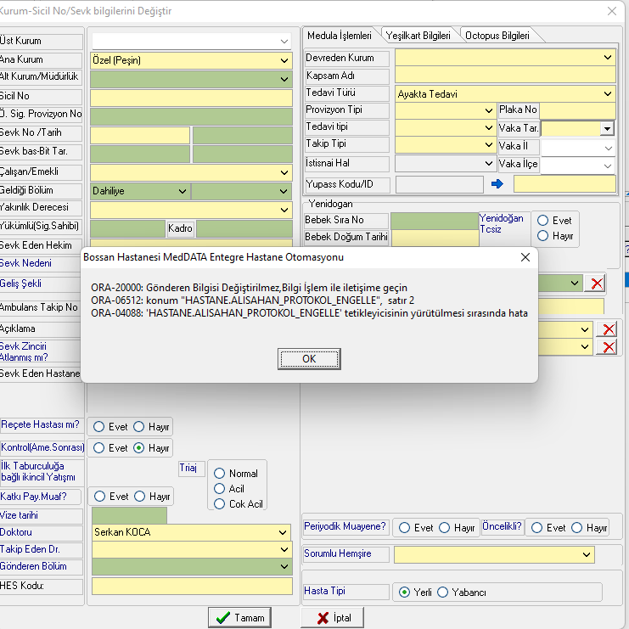Click the Kadro button
Screen dimensions: 629x629
pyautogui.click(x=180, y=228)
